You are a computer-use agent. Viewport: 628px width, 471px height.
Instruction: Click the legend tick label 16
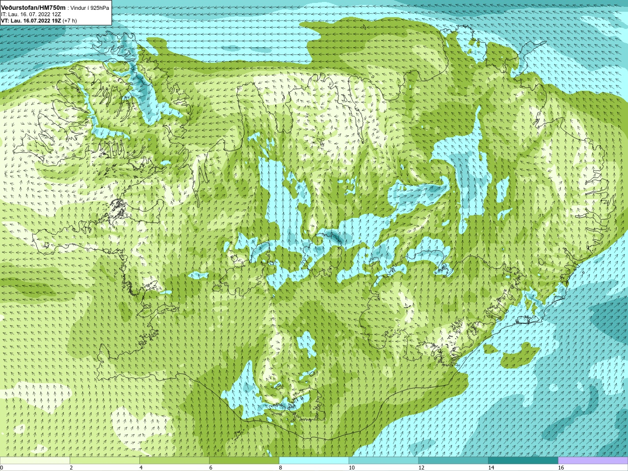[561, 468]
